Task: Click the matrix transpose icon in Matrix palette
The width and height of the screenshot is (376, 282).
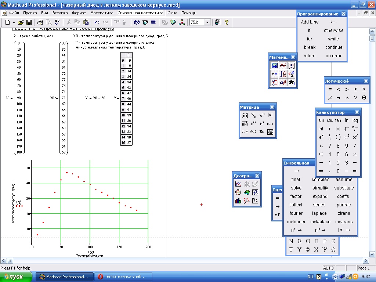Action: pyautogui.click(x=262, y=124)
